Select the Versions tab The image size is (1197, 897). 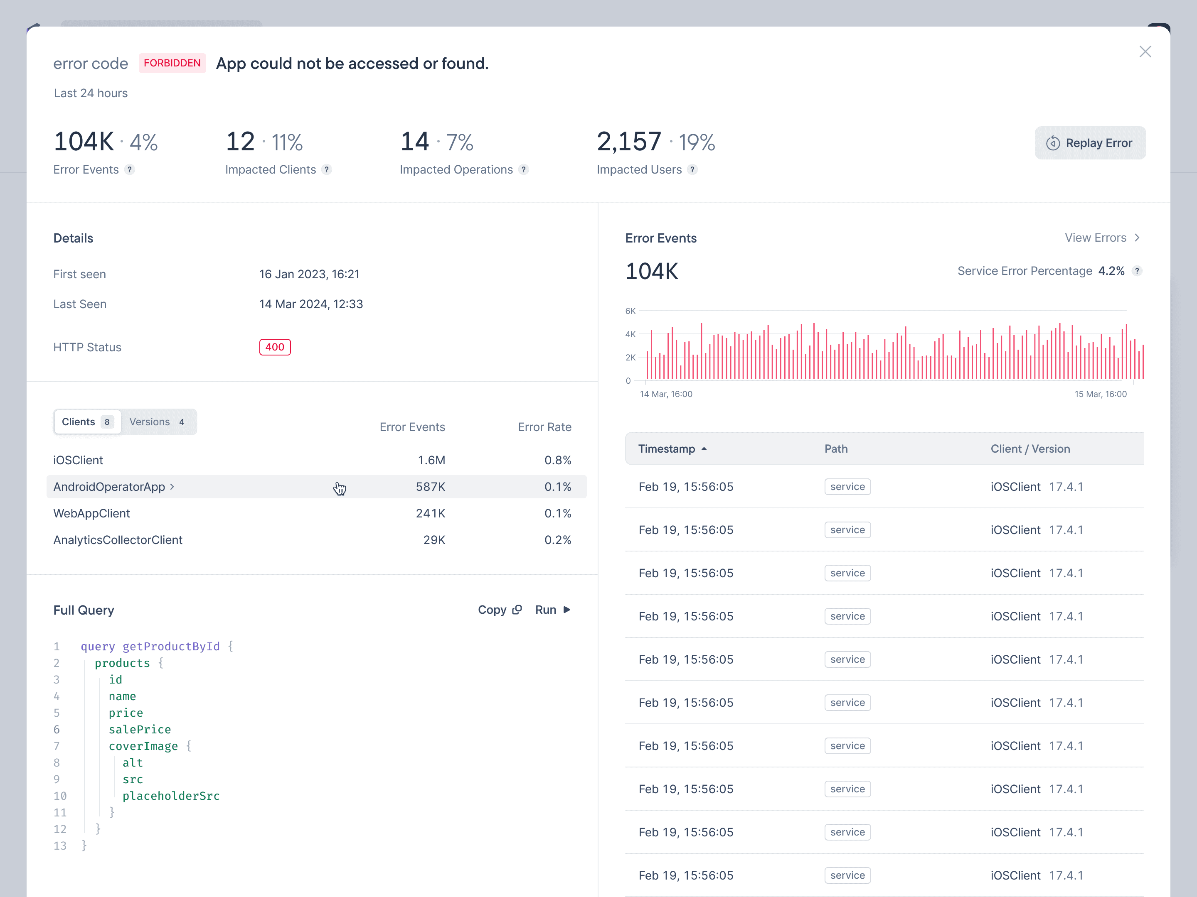click(x=155, y=421)
